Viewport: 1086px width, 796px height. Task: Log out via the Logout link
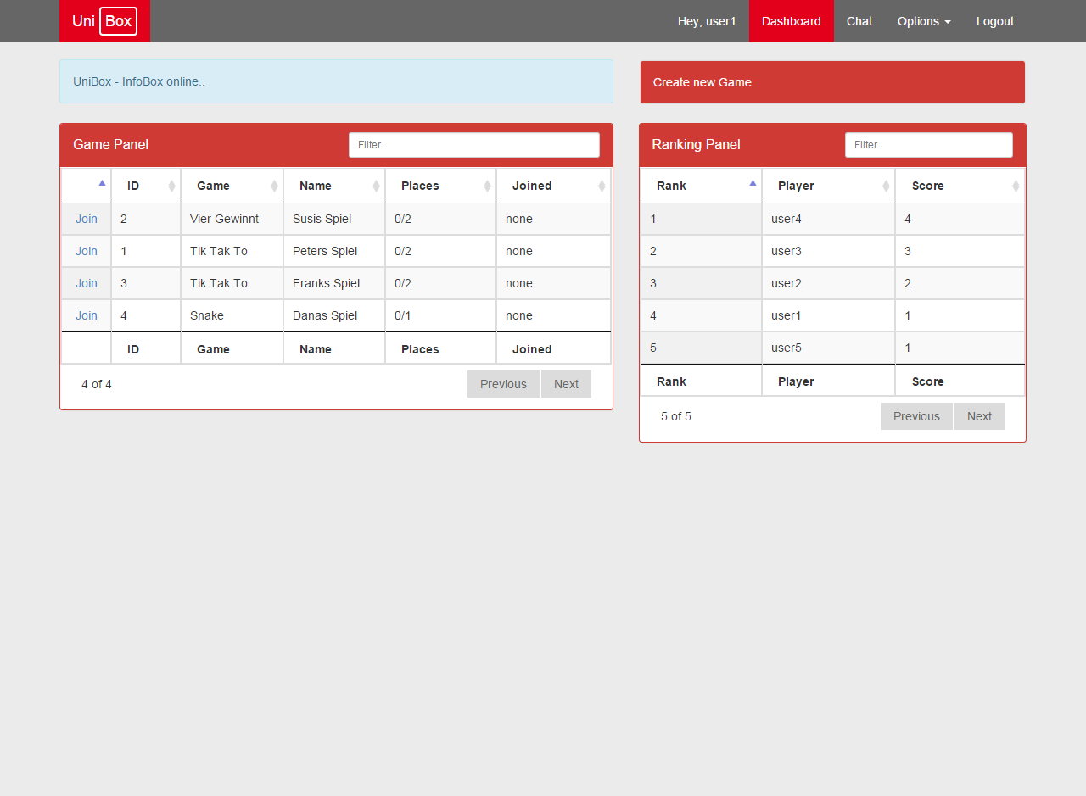pyautogui.click(x=995, y=21)
